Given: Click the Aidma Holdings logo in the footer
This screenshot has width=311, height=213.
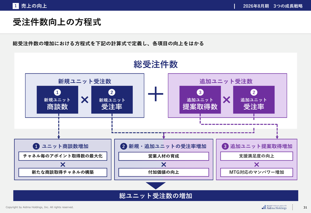Looking at the screenshot, I should coord(274,207).
